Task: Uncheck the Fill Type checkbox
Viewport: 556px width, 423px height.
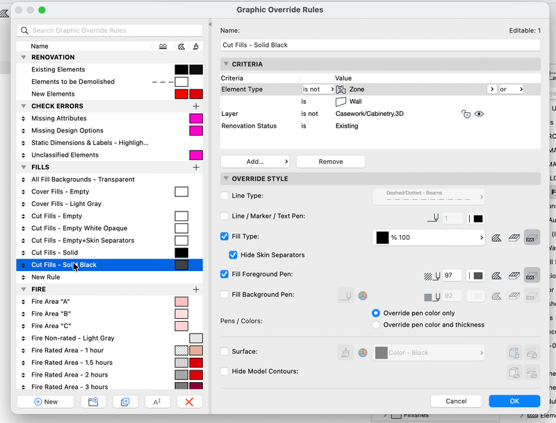Action: [224, 236]
